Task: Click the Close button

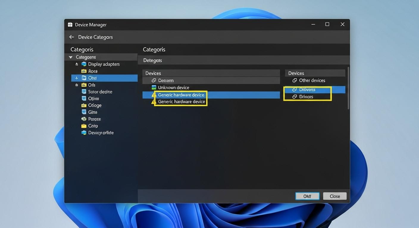Action: pyautogui.click(x=334, y=196)
